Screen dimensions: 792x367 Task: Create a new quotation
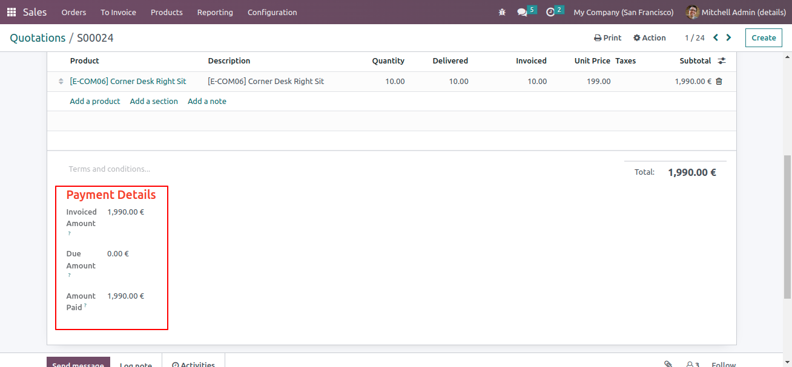[764, 37]
